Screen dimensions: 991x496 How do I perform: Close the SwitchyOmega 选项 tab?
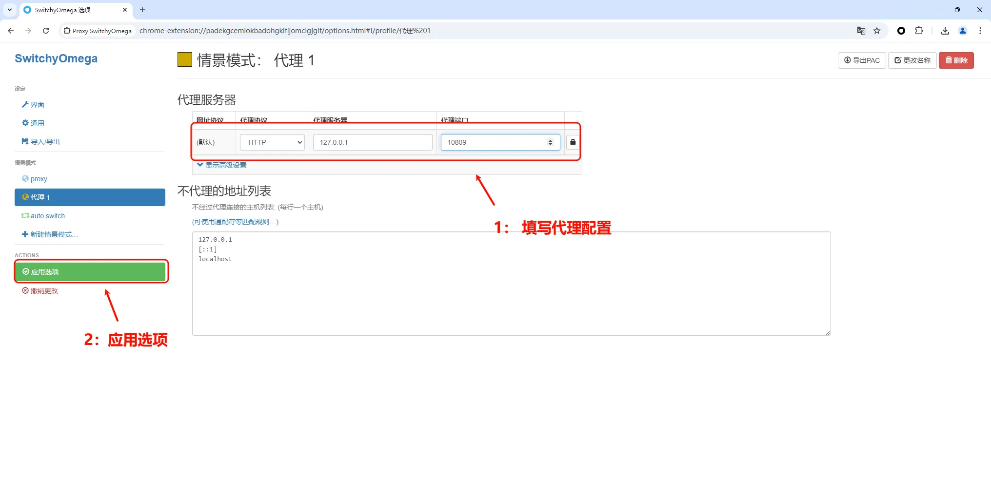pyautogui.click(x=125, y=10)
